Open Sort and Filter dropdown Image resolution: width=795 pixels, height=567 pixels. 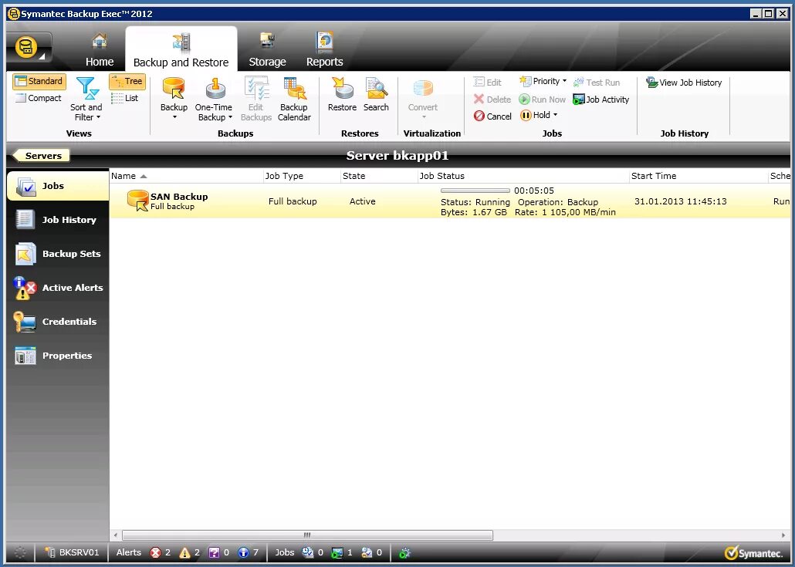pyautogui.click(x=86, y=100)
